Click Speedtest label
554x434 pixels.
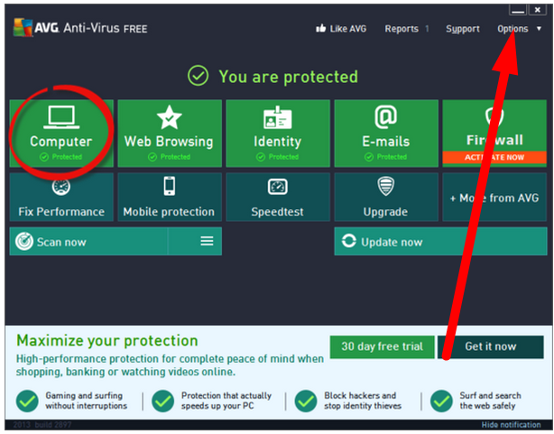point(277,212)
